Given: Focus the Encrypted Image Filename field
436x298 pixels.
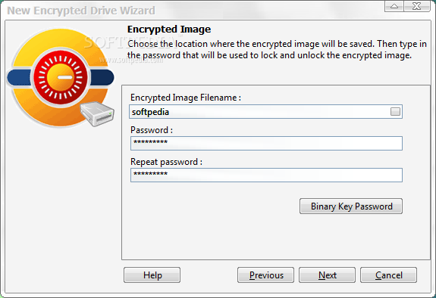Looking at the screenshot, I should pyautogui.click(x=265, y=111).
